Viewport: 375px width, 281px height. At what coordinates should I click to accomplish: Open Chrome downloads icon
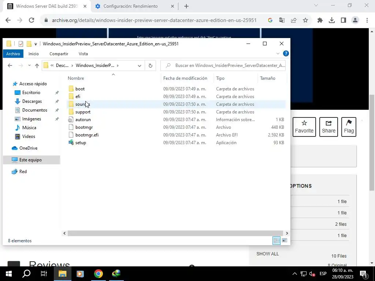332,20
